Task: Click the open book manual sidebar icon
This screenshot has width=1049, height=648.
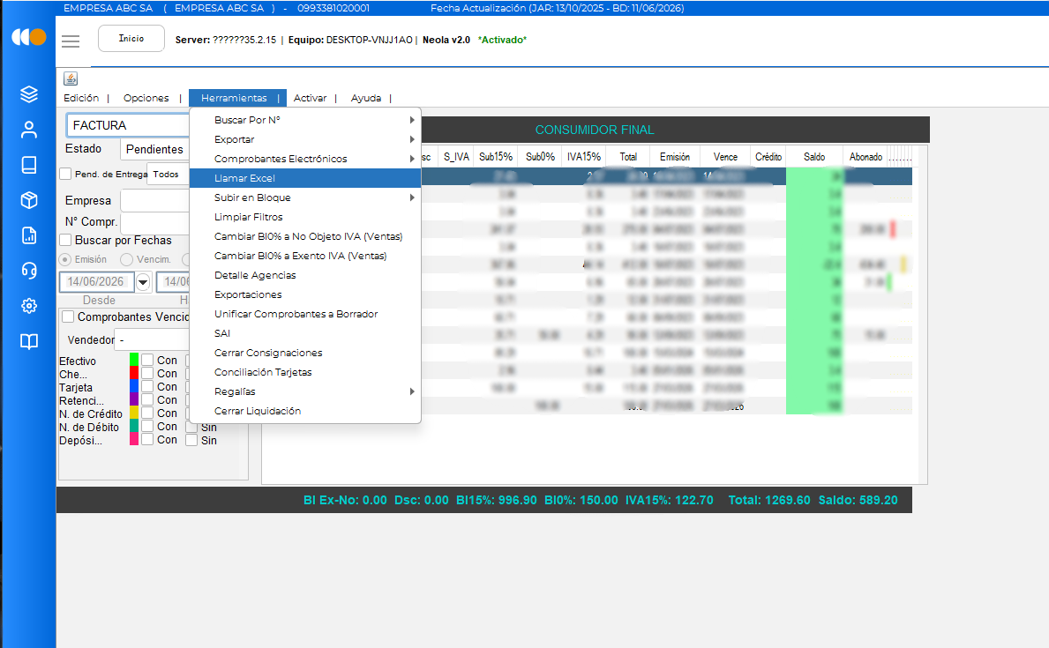Action: click(29, 341)
